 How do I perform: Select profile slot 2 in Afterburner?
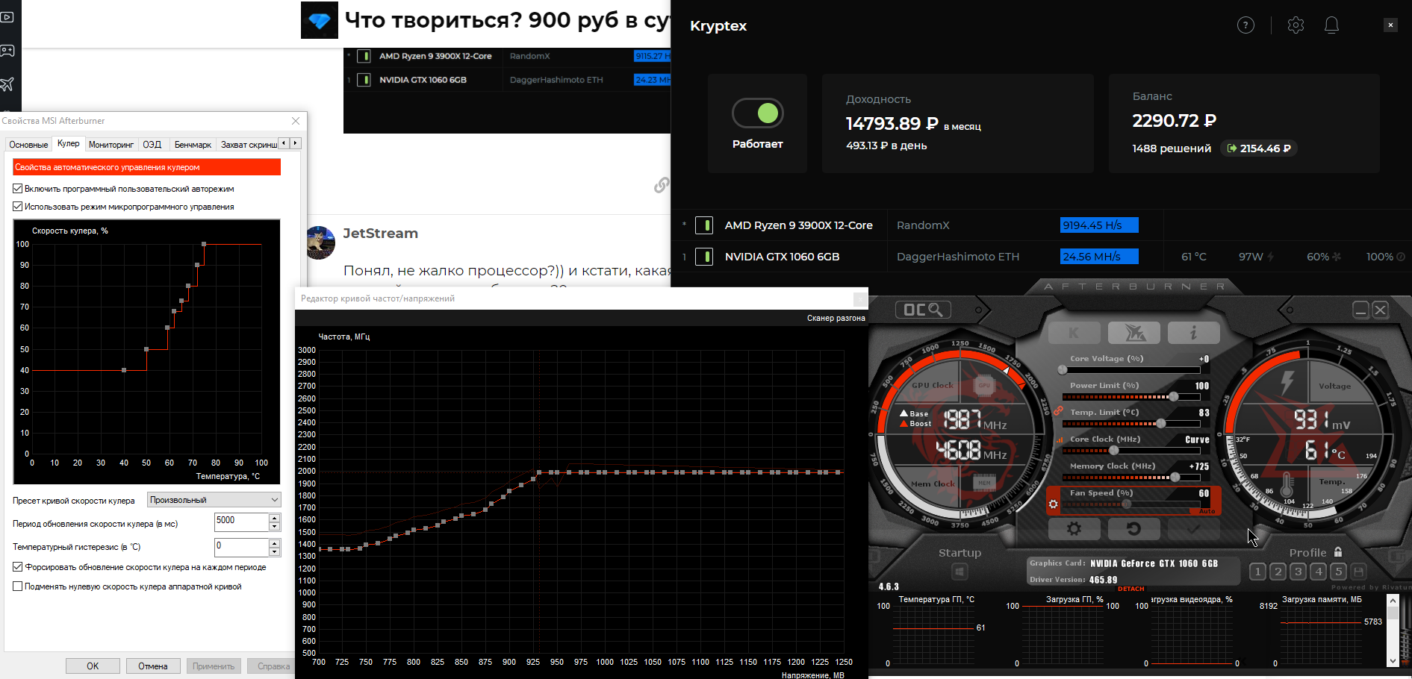click(1278, 572)
